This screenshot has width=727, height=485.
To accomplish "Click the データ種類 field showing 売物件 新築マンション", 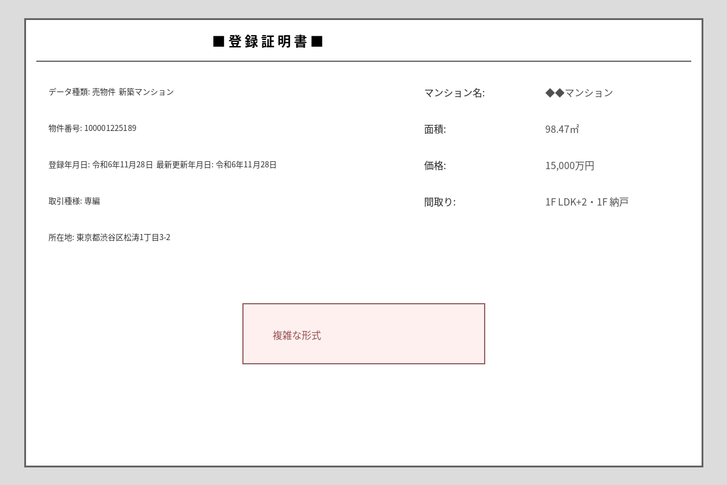I will coord(110,92).
